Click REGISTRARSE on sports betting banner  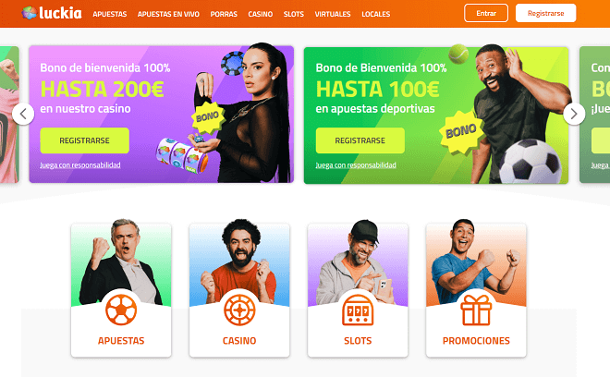[360, 140]
